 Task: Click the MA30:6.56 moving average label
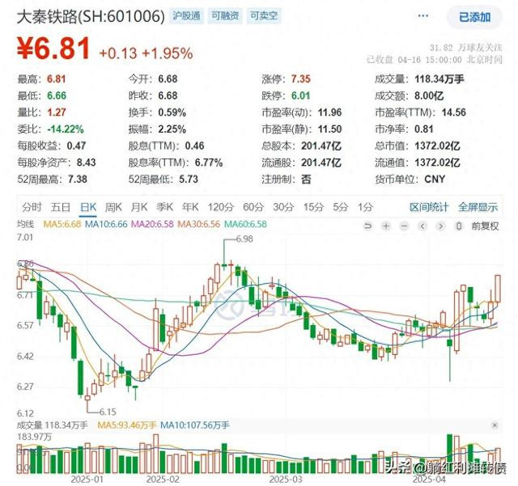pyautogui.click(x=199, y=224)
